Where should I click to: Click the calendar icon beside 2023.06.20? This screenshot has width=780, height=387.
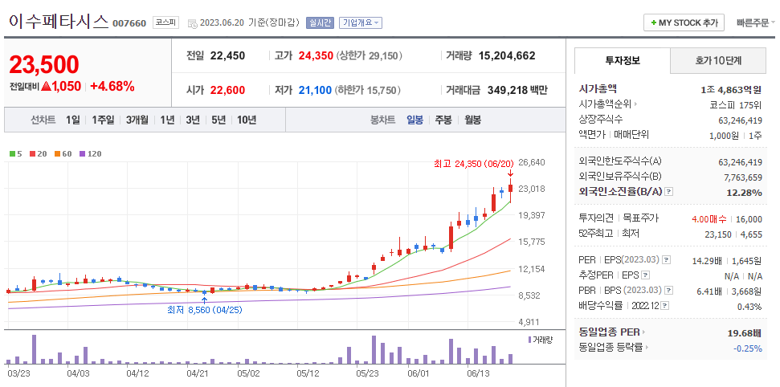pyautogui.click(x=192, y=22)
